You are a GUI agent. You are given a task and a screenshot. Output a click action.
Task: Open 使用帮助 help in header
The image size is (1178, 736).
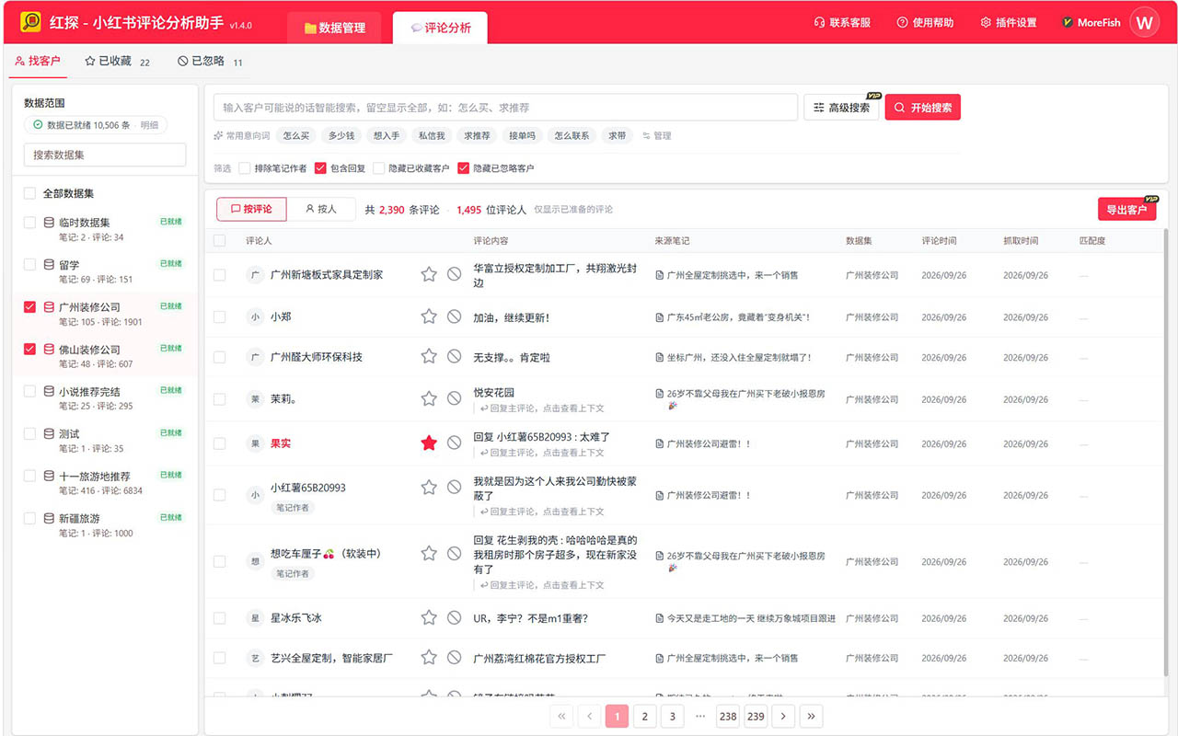925,23
